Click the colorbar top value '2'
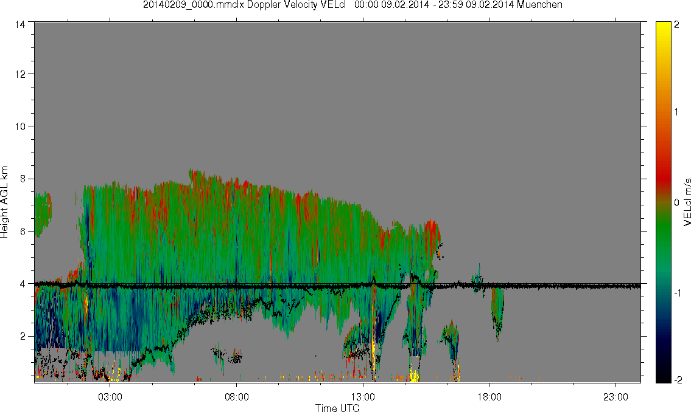 (677, 25)
